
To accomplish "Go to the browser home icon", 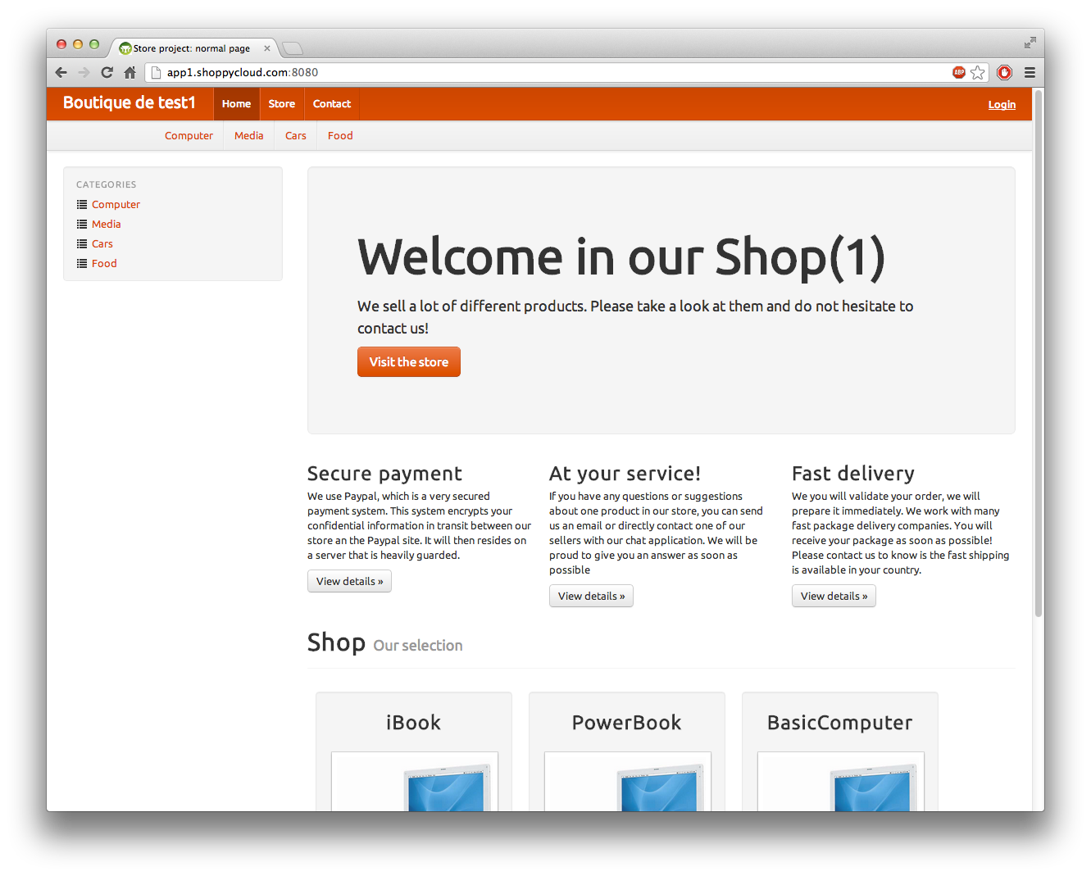I will (130, 72).
